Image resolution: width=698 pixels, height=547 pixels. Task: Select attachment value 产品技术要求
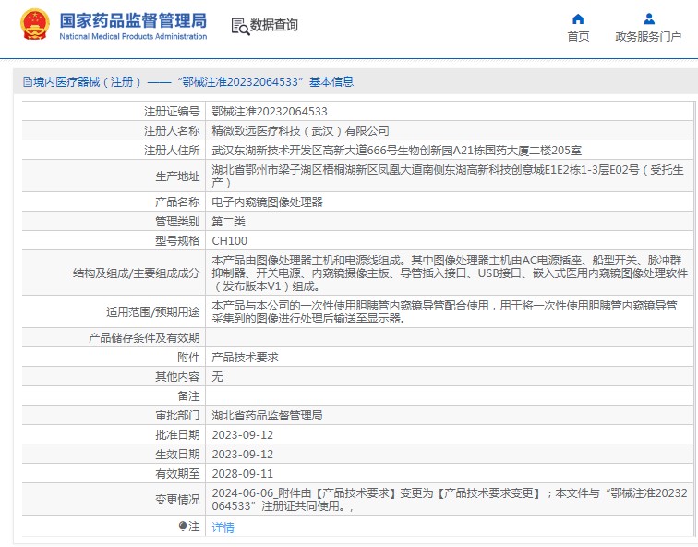[x=246, y=358]
